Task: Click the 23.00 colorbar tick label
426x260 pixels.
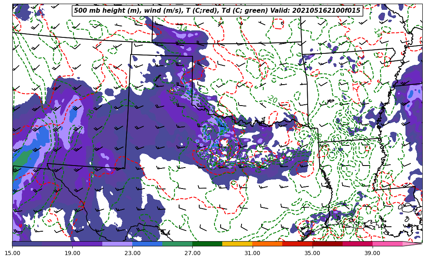Action: (x=132, y=253)
